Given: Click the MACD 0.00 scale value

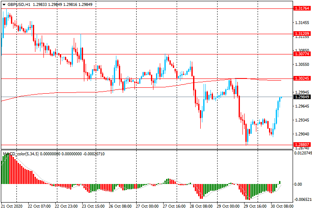Looking at the screenshot, I should click(298, 184).
